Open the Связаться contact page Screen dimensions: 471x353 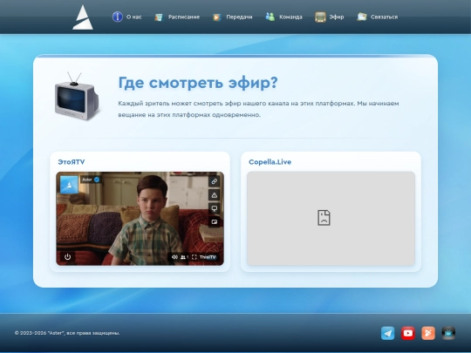tap(384, 17)
